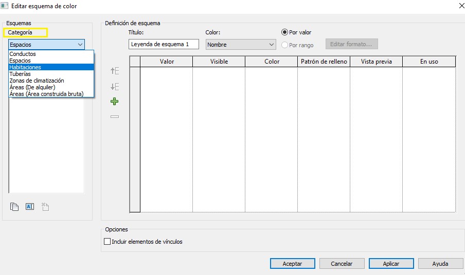The image size is (465, 275).
Task: Click the Move rows down arrow icon
Action: 115,87
